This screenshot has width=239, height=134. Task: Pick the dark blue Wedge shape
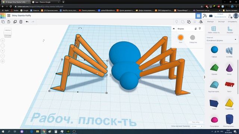(214, 103)
